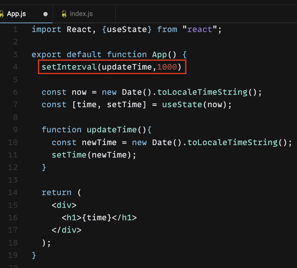Image resolution: width=297 pixels, height=268 pixels.
Task: Click line number 19 in gutter
Action: [13, 255]
